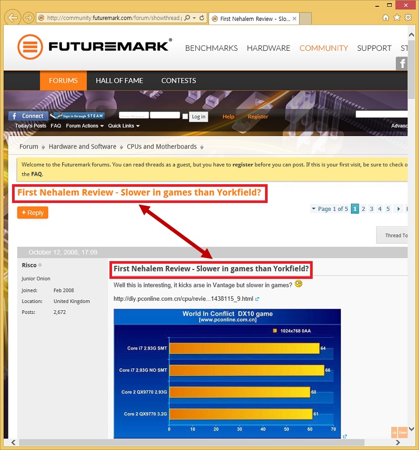Click the gray Facebook icon in header
Screen dimensions: 419x450
click(402, 63)
